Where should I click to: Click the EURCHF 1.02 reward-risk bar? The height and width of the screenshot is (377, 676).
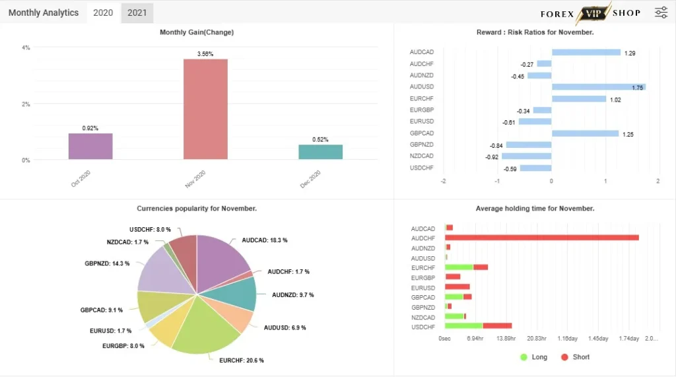pyautogui.click(x=579, y=99)
